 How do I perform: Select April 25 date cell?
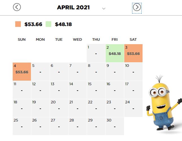pyautogui.click(x=22, y=126)
